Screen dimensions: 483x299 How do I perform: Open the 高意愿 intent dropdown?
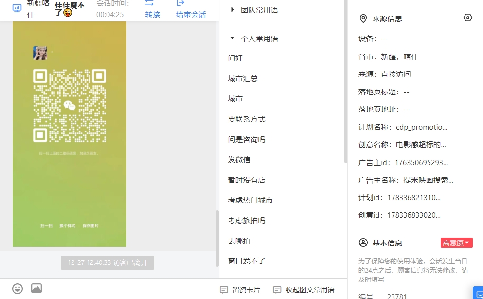point(457,243)
